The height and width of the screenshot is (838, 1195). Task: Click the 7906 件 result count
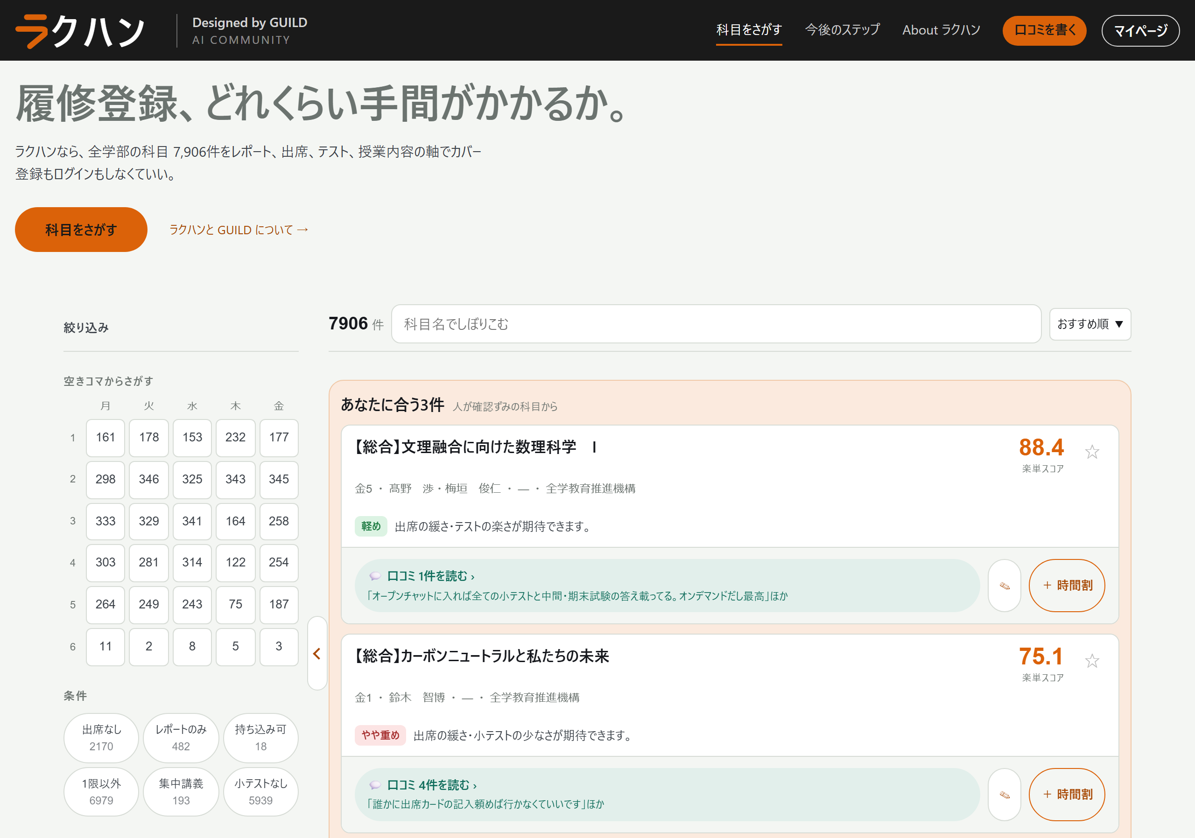pos(356,324)
